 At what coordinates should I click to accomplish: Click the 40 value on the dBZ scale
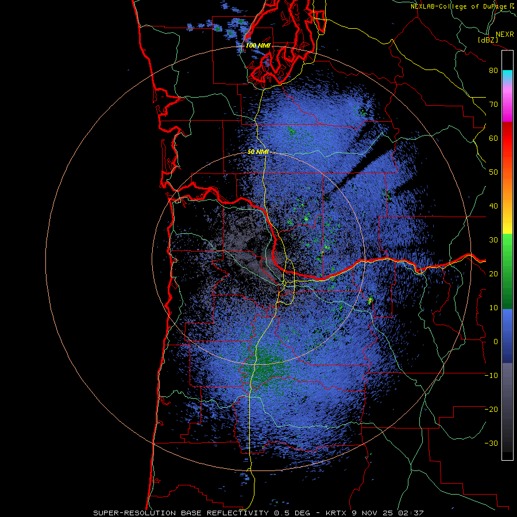(493, 206)
